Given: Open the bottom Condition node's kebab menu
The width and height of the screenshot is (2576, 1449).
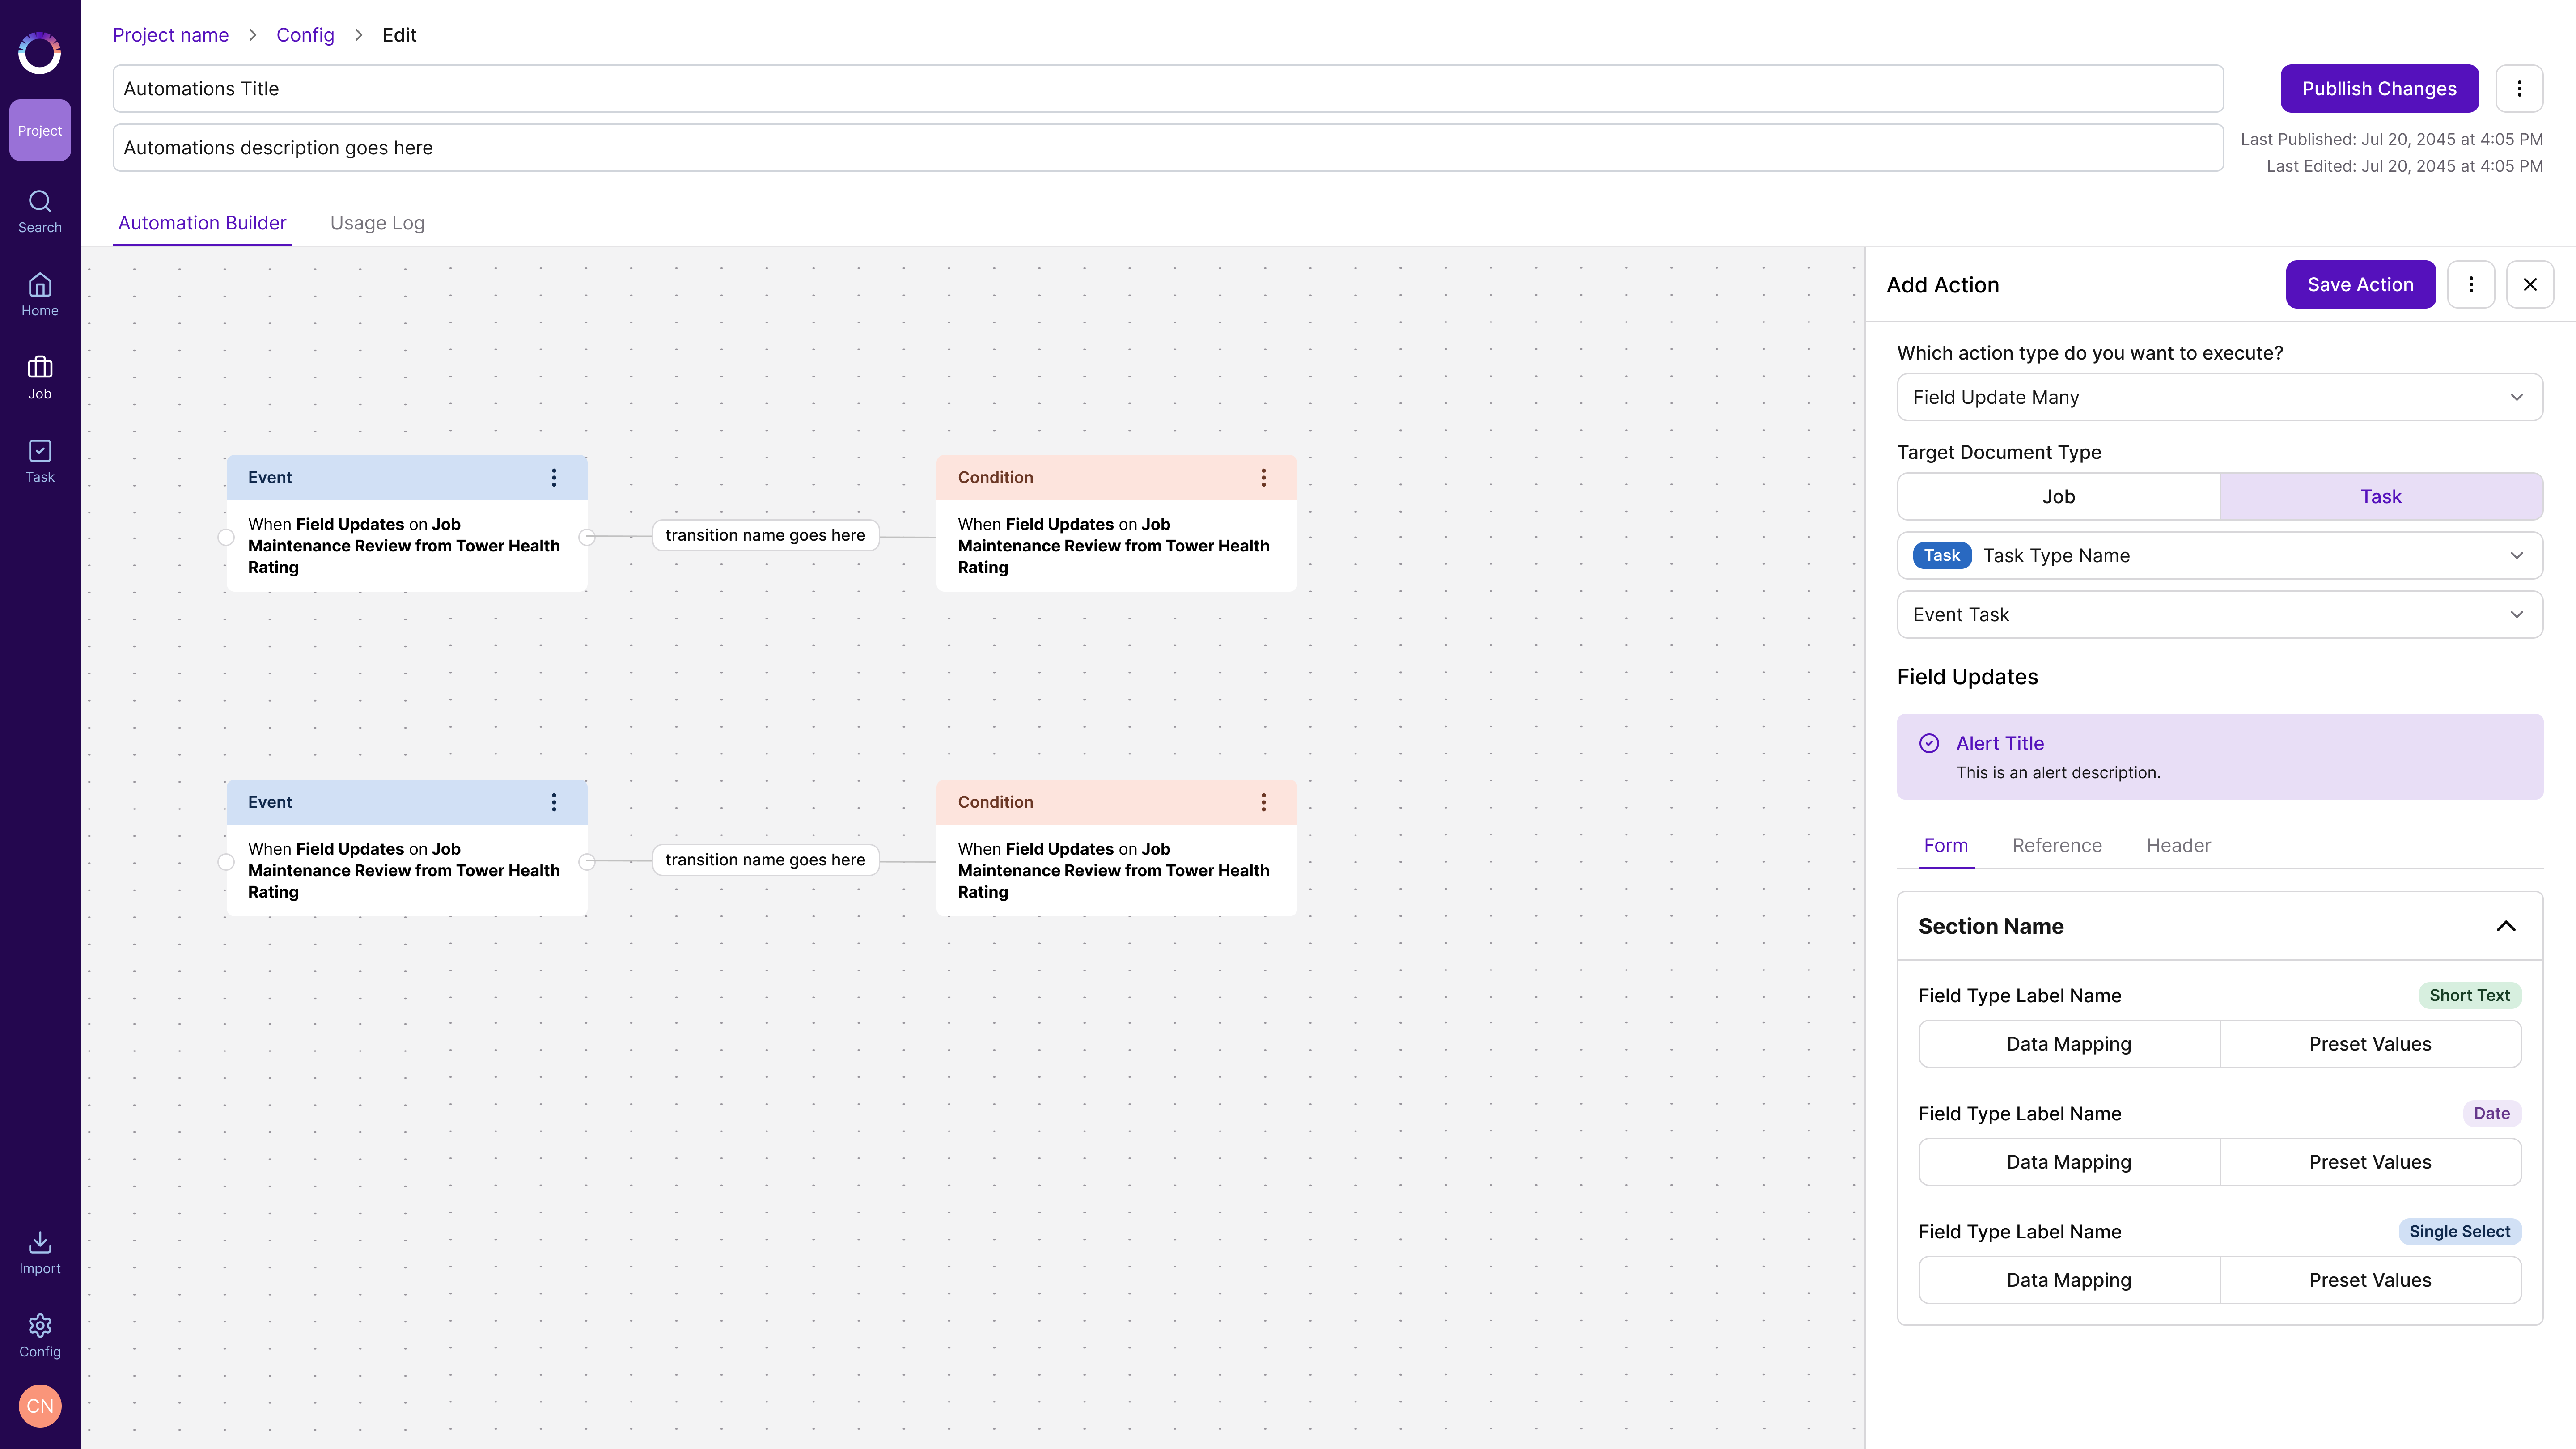Looking at the screenshot, I should pyautogui.click(x=1264, y=802).
